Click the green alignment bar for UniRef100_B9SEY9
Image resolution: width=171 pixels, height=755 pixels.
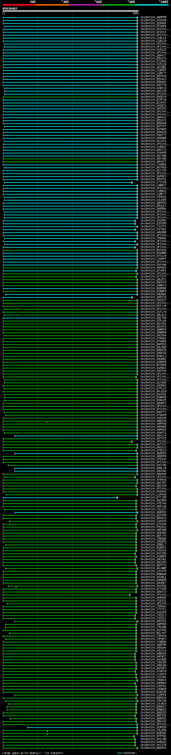(70, 97)
